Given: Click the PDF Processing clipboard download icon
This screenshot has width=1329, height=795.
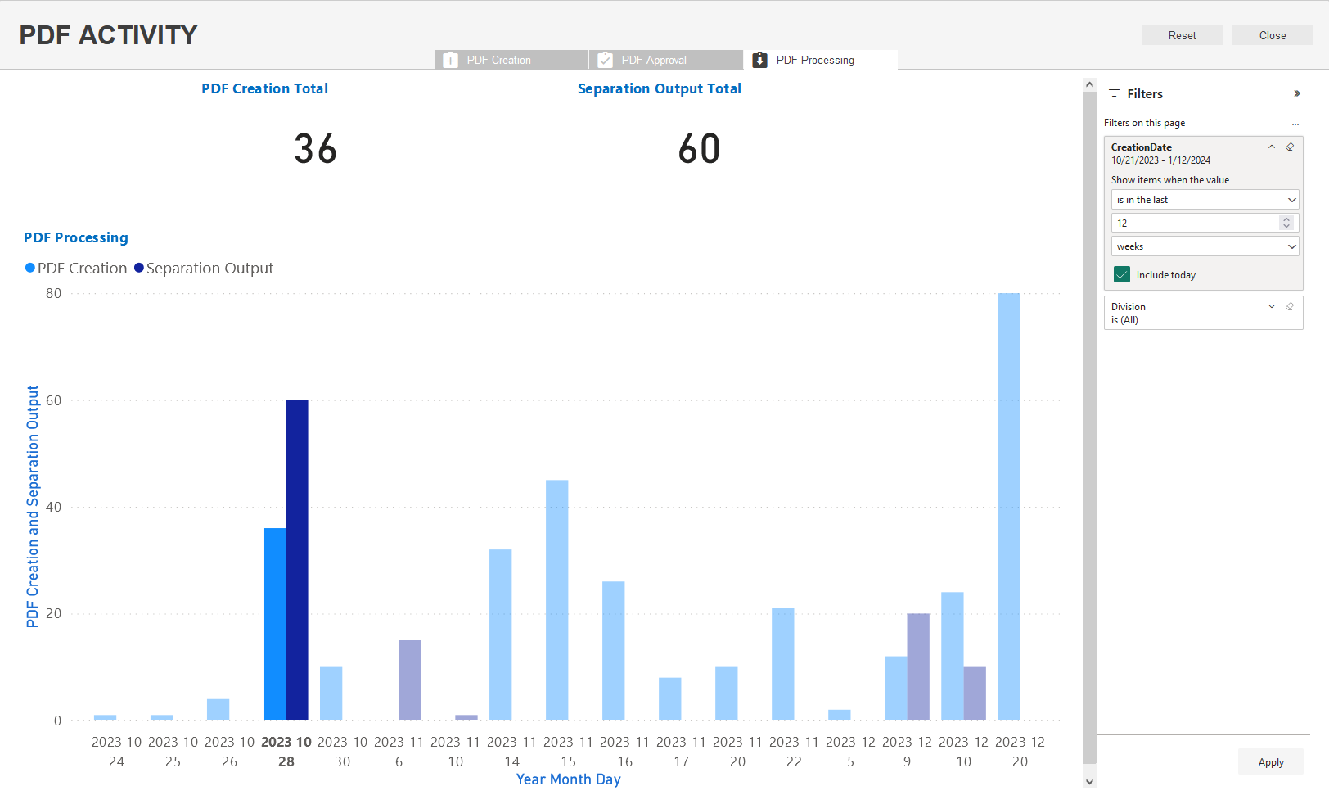Looking at the screenshot, I should point(759,60).
